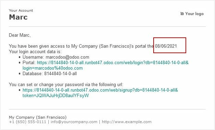
Task: Click the highlighted date 08/06/2021
Action: coord(166,46)
